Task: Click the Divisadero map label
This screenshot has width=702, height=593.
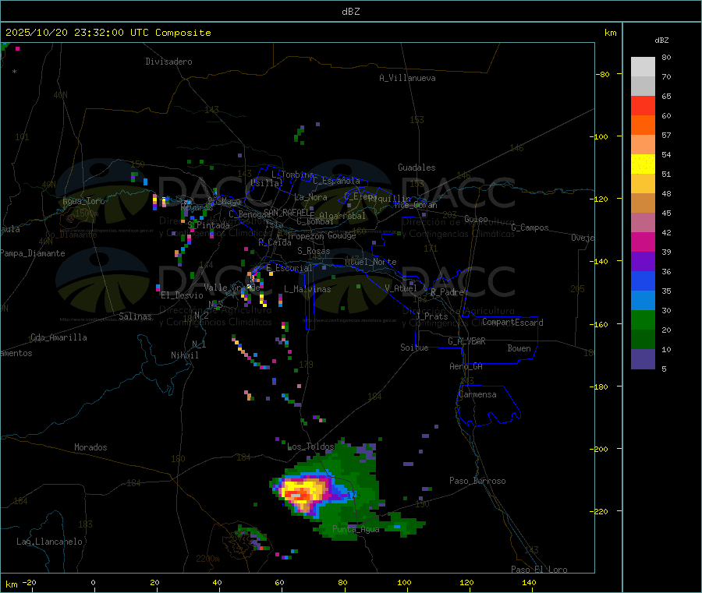Action: (x=168, y=62)
